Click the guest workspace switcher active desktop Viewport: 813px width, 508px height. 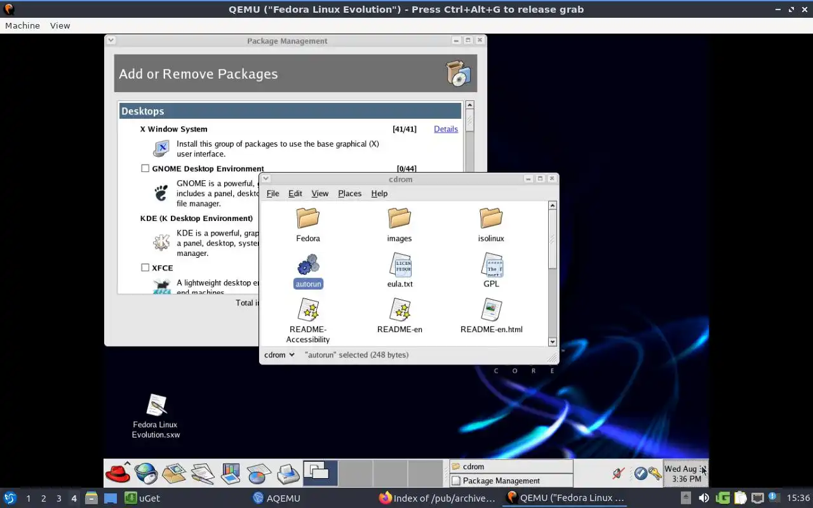click(320, 473)
